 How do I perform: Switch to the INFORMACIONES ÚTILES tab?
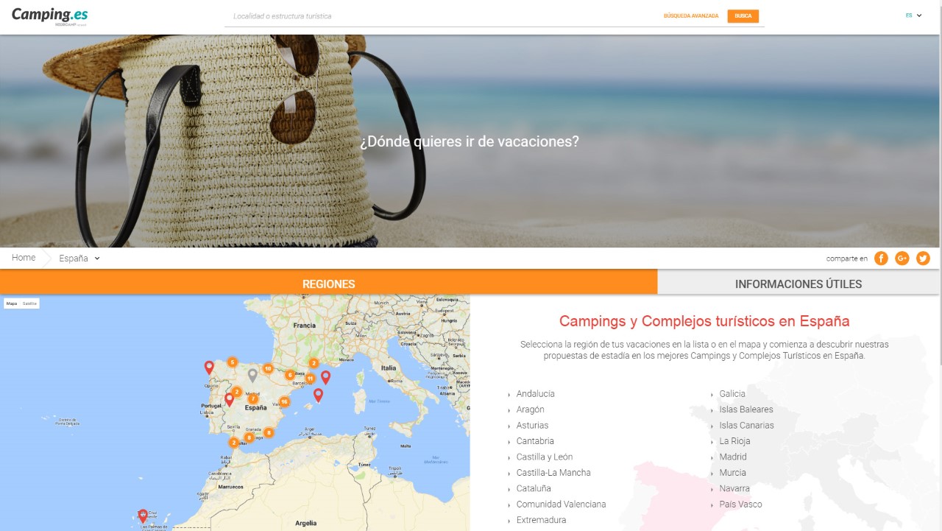799,284
